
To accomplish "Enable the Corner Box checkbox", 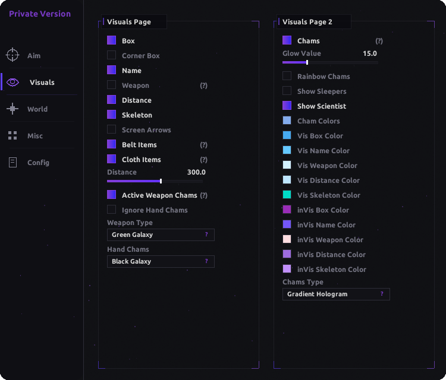I will point(112,55).
